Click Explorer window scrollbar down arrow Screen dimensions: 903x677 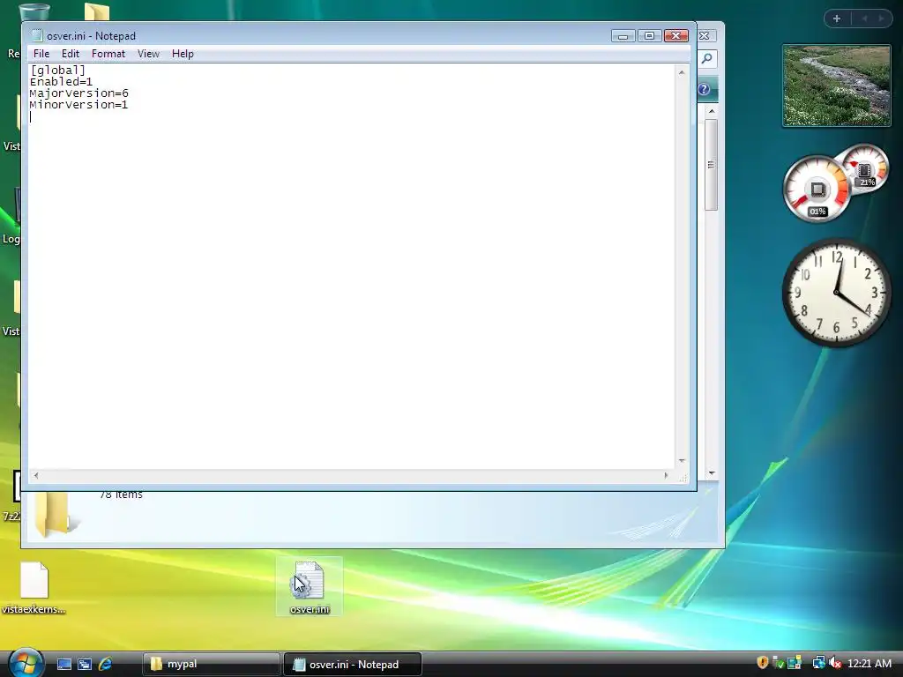coord(712,473)
